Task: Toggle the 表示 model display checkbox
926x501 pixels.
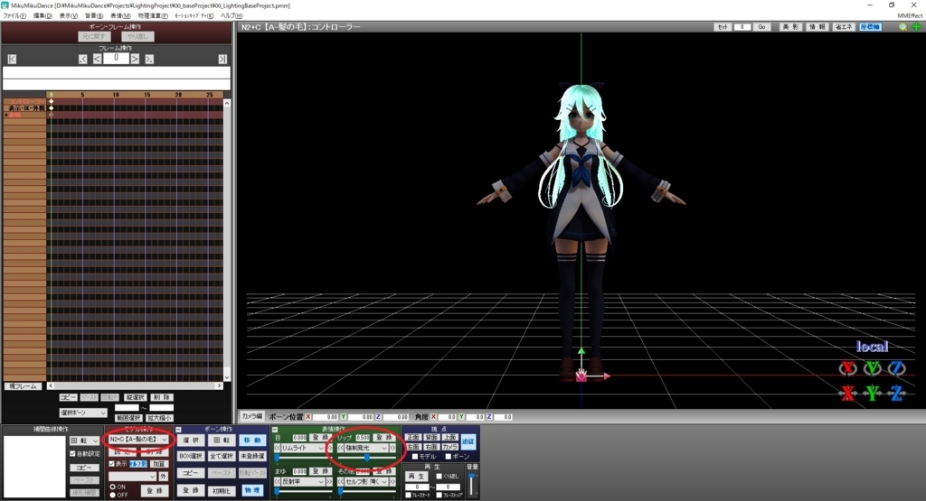Action: [111, 464]
